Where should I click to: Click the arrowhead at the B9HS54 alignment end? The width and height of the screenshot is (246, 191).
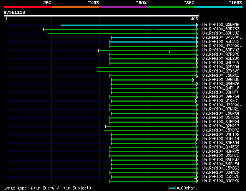pyautogui.click(x=196, y=143)
